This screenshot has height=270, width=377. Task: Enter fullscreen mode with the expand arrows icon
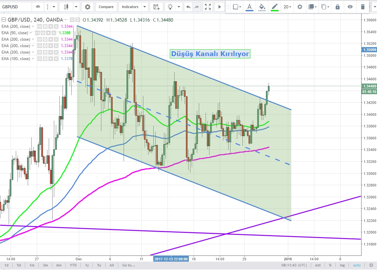[x=208, y=7]
